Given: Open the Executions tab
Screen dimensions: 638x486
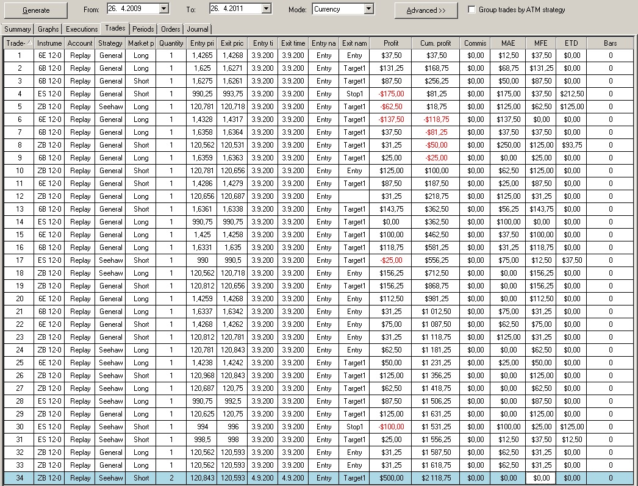Looking at the screenshot, I should click(x=81, y=29).
